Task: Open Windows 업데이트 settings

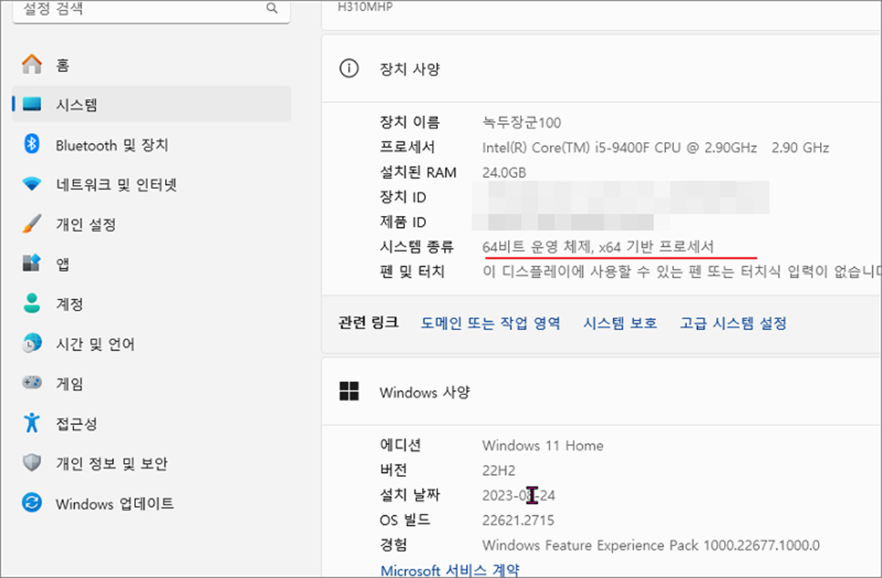Action: click(152, 504)
